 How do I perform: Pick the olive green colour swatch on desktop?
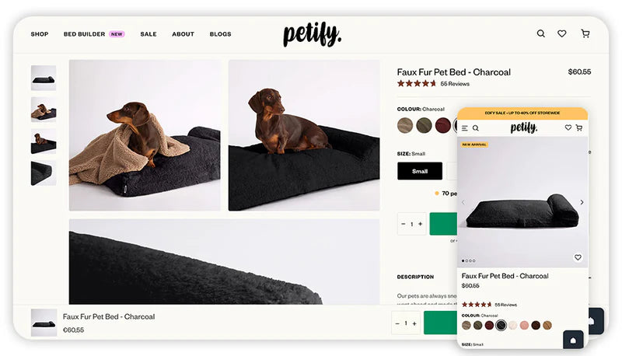coord(424,125)
